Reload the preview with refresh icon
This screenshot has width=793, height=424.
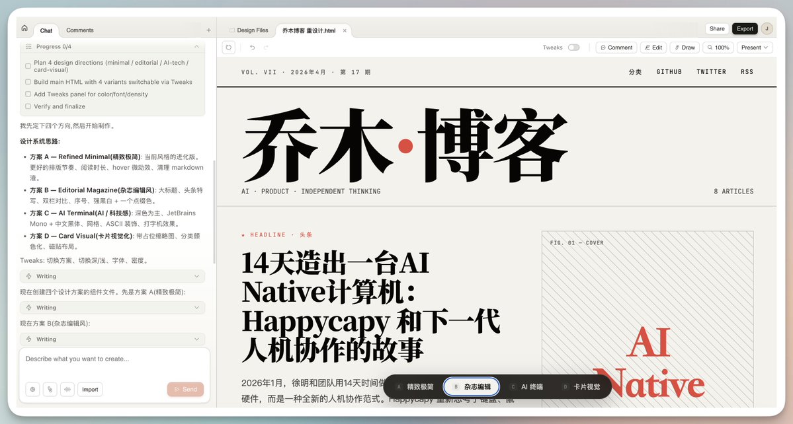click(x=229, y=48)
